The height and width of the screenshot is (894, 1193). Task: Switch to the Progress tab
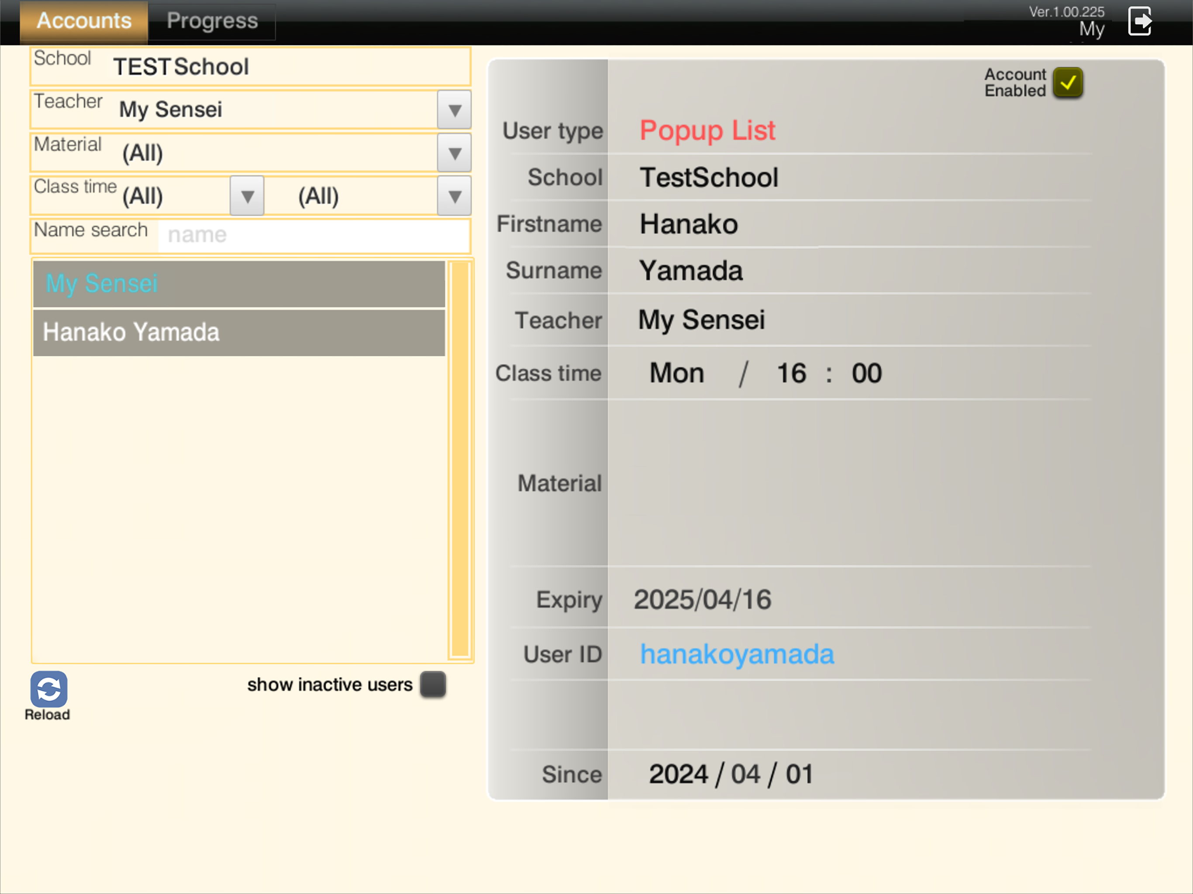coord(212,21)
